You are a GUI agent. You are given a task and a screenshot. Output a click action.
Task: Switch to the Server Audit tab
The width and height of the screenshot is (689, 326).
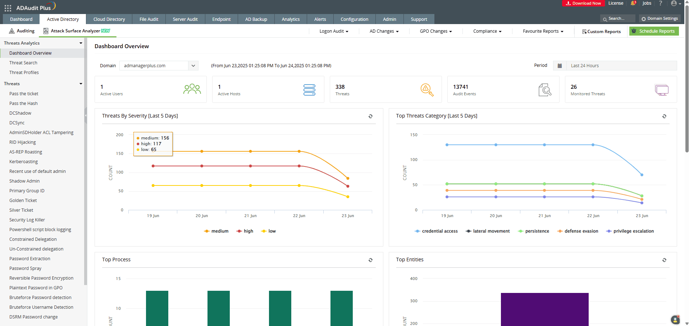tap(185, 19)
